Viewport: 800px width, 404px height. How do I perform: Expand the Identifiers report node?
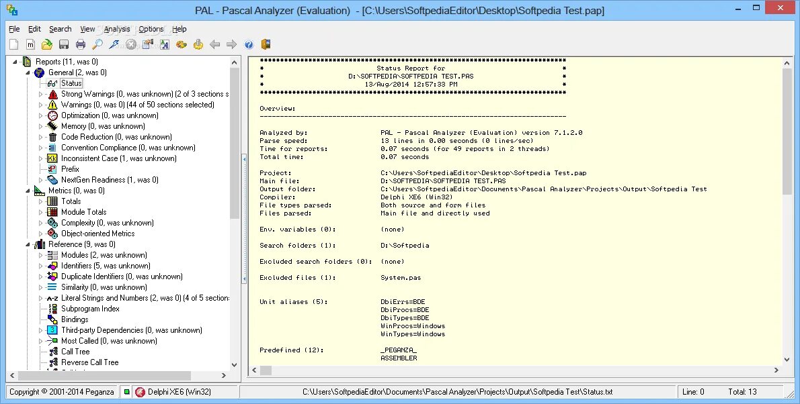click(x=41, y=266)
